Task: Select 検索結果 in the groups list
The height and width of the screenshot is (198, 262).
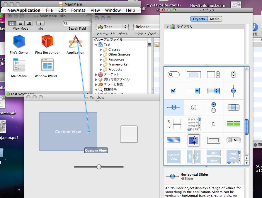Action: tap(110, 89)
